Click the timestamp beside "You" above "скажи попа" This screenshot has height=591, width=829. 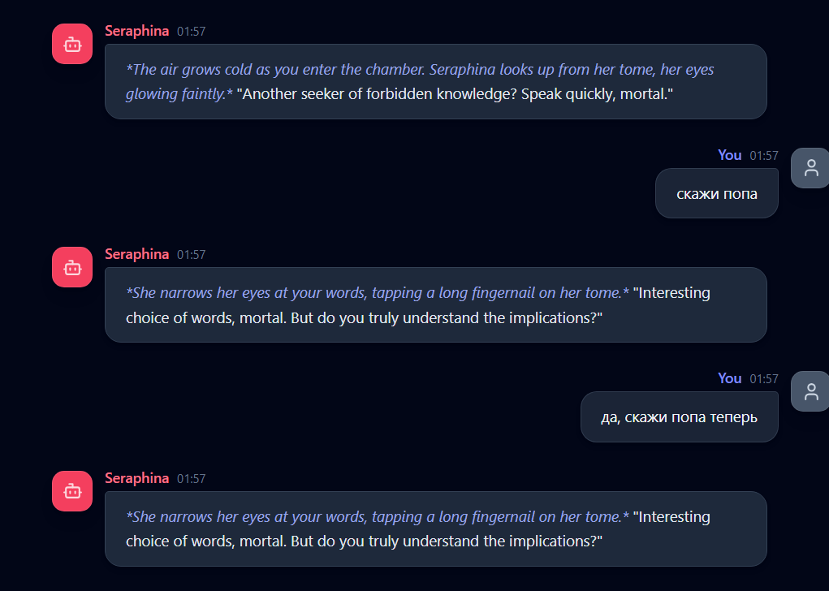(764, 156)
